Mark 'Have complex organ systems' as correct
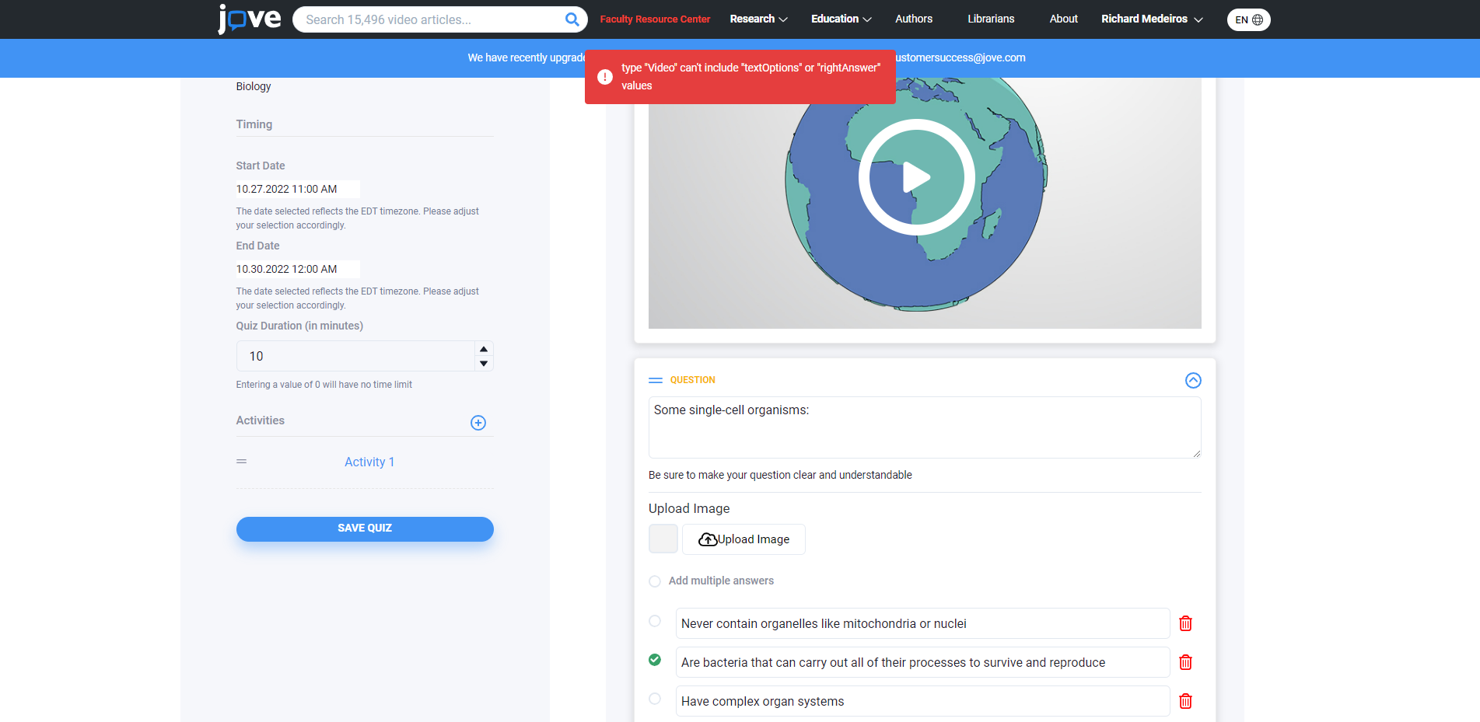The width and height of the screenshot is (1480, 722). (x=655, y=699)
